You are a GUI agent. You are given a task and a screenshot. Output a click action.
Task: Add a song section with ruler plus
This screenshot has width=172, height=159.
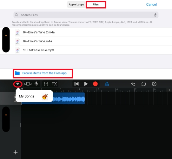[x=169, y=90]
